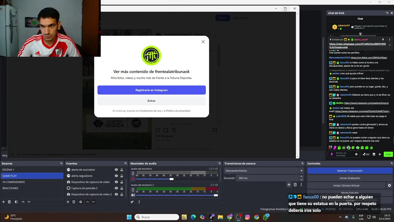Remove the selected source in Fuentes

(x=74, y=202)
